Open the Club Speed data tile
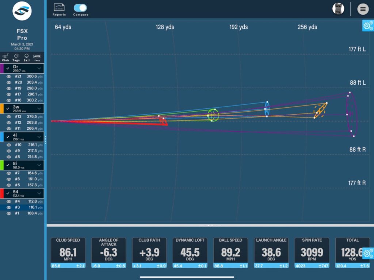Image resolution: width=374 pixels, height=280 pixels. pos(68,253)
